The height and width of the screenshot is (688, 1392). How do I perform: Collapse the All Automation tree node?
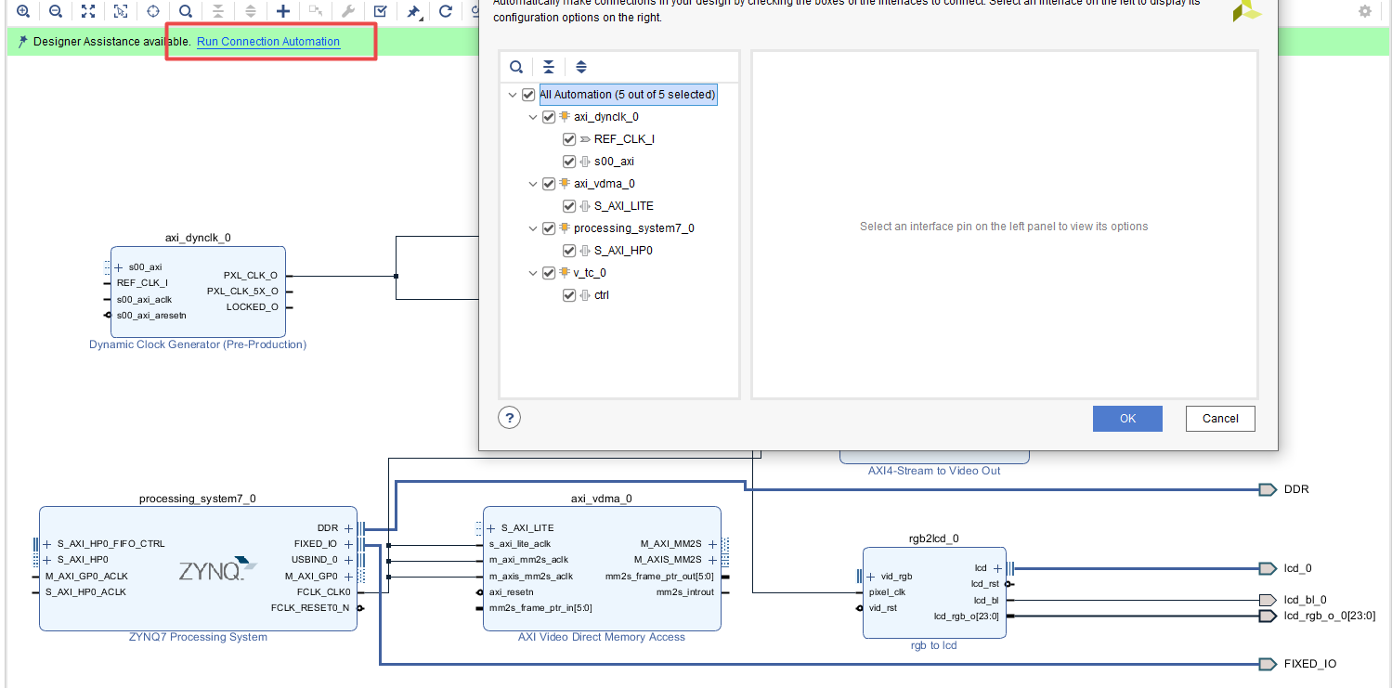513,95
